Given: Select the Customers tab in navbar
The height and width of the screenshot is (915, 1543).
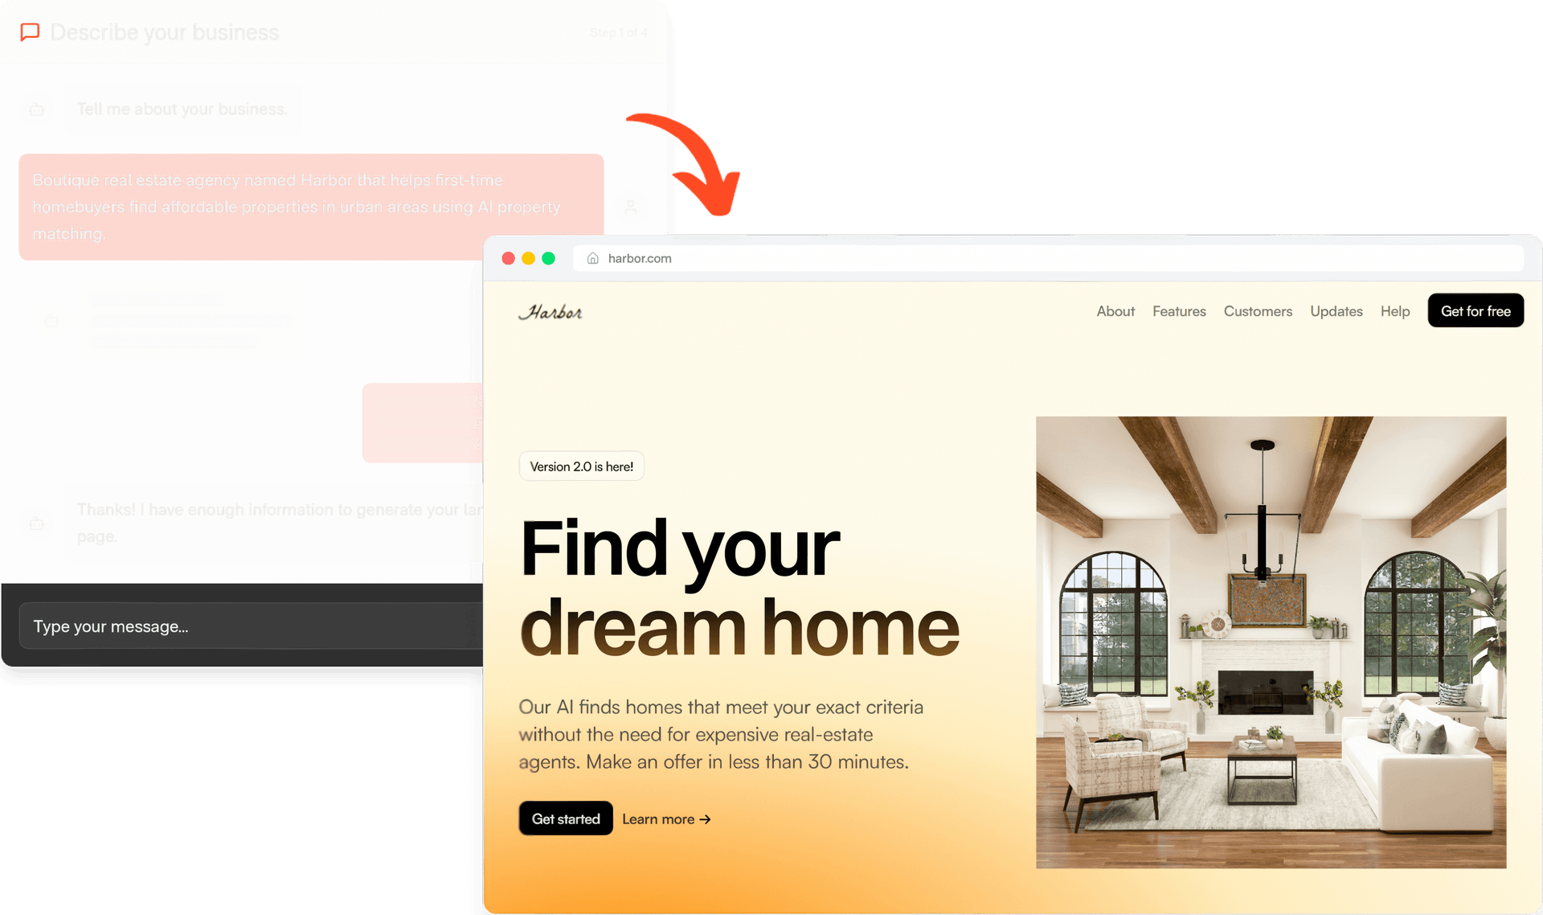Looking at the screenshot, I should [x=1257, y=311].
